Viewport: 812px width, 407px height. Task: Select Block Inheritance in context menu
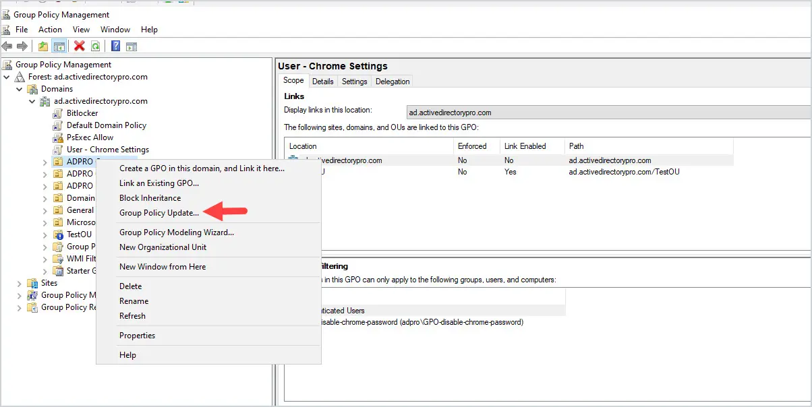[150, 198]
